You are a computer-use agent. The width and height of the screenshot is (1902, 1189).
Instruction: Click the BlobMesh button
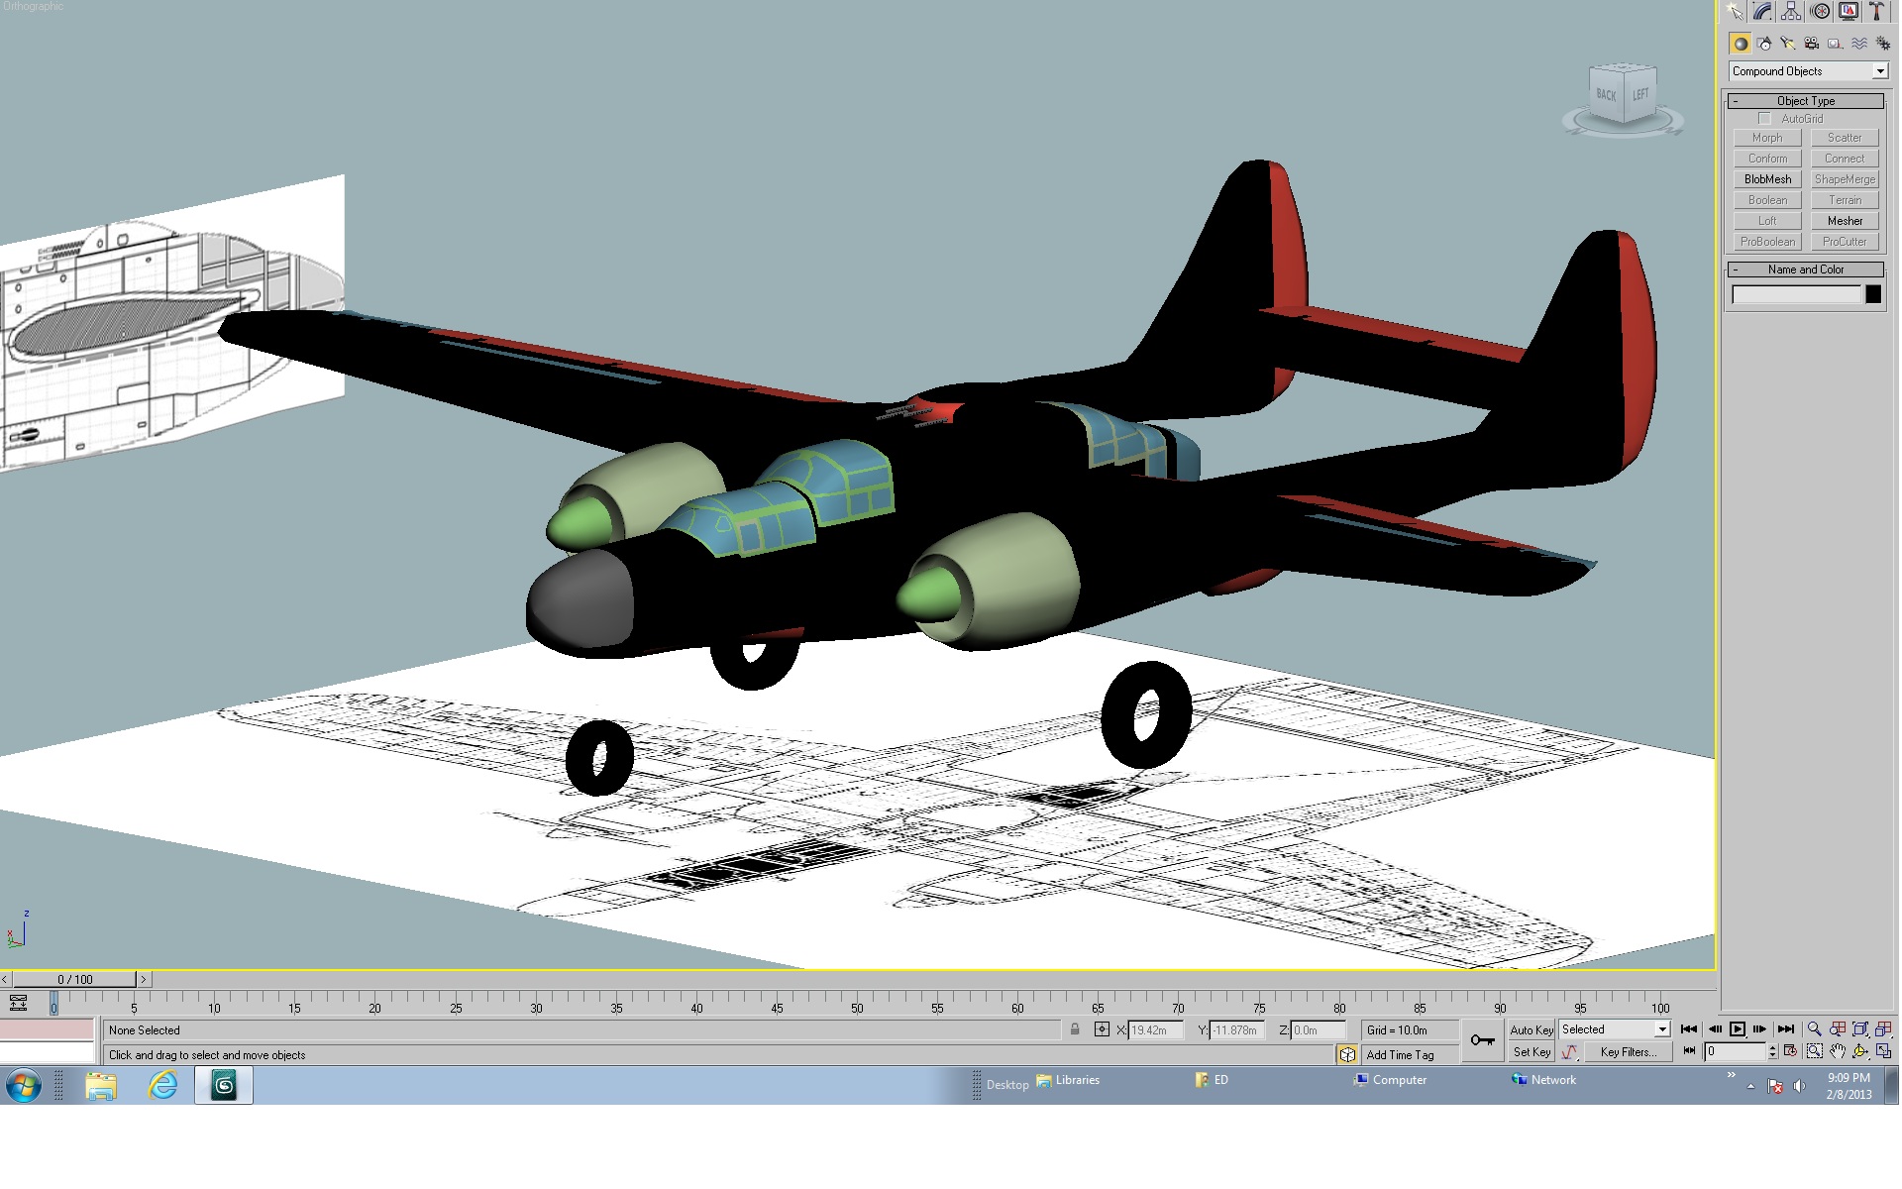tap(1767, 179)
